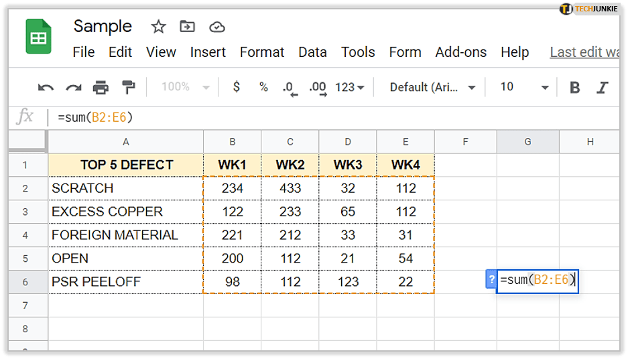Screen dimensions: 628x359
Task: Format as currency with dollar button
Action: pos(236,87)
